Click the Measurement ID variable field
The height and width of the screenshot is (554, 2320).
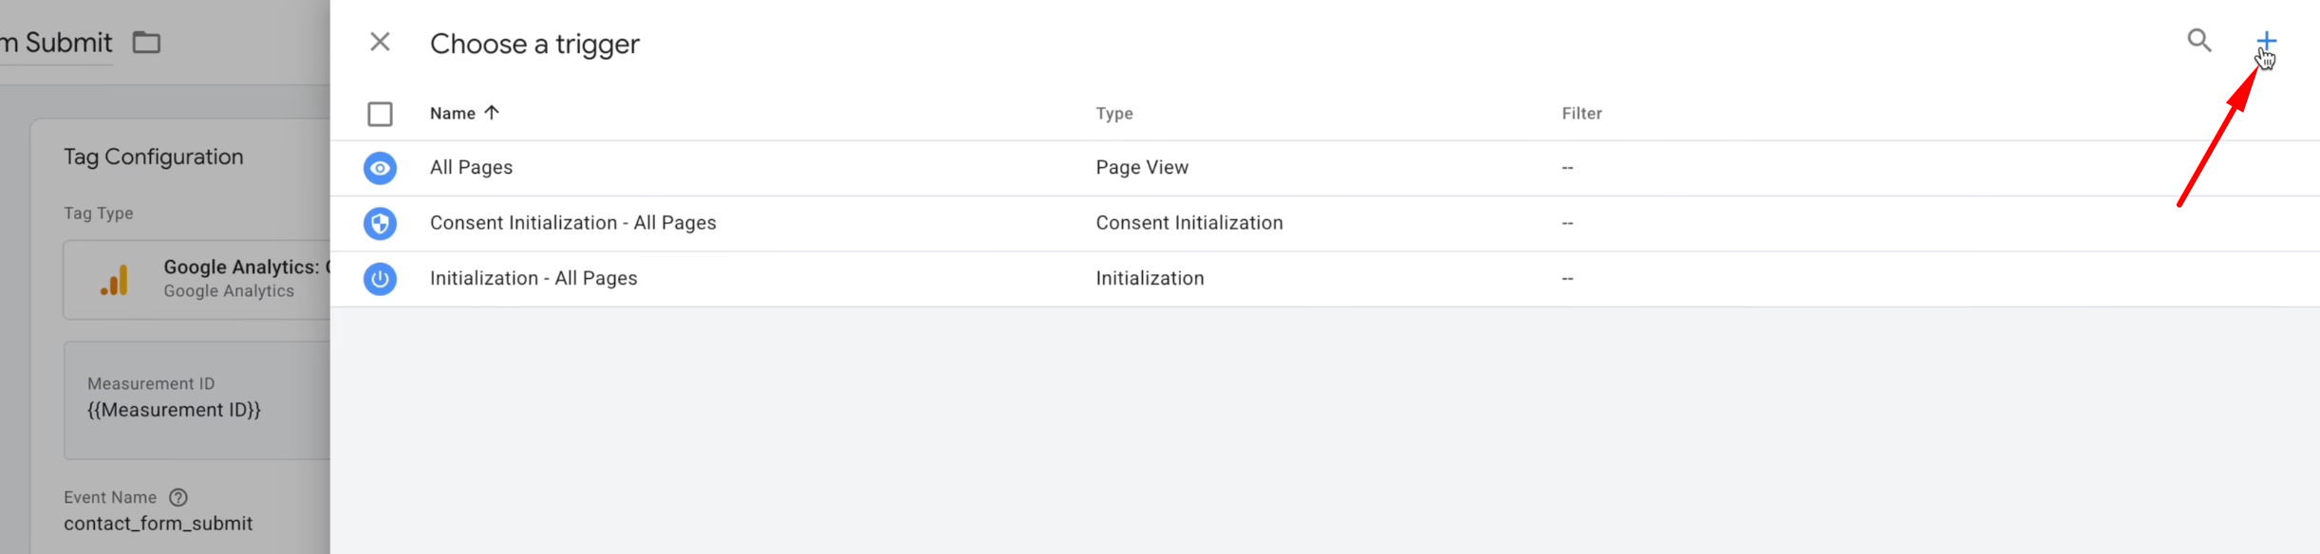point(174,410)
